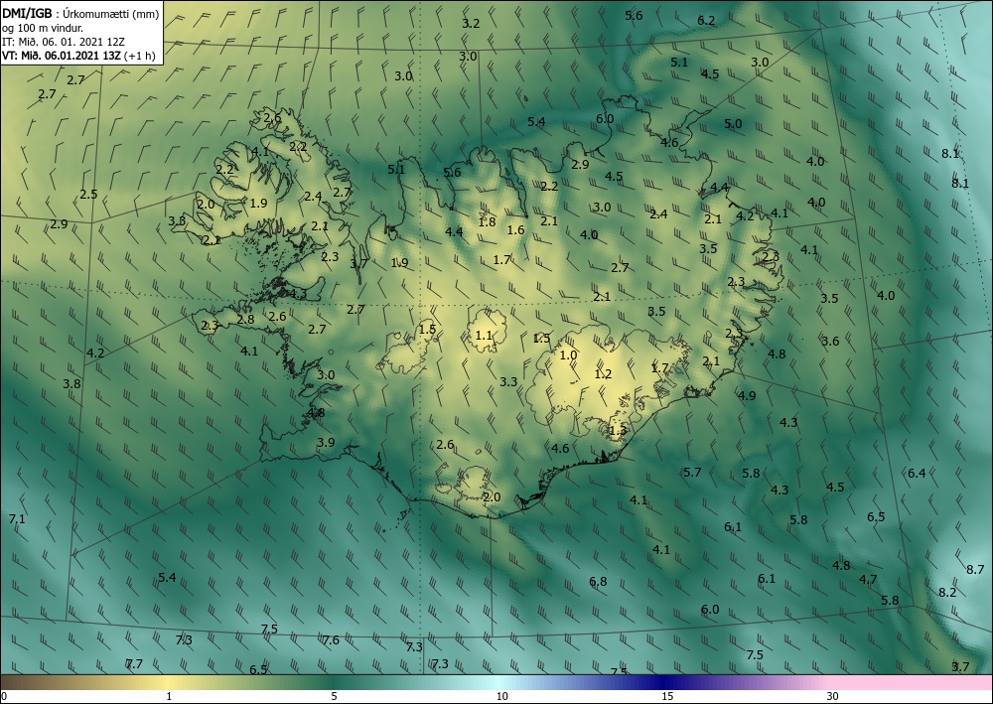Pick the brown start of the color scale
The image size is (993, 704).
(x=26, y=682)
